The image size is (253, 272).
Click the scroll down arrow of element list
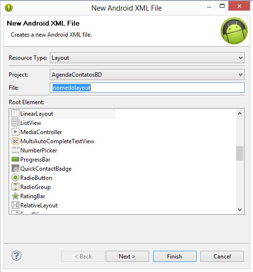click(x=239, y=210)
